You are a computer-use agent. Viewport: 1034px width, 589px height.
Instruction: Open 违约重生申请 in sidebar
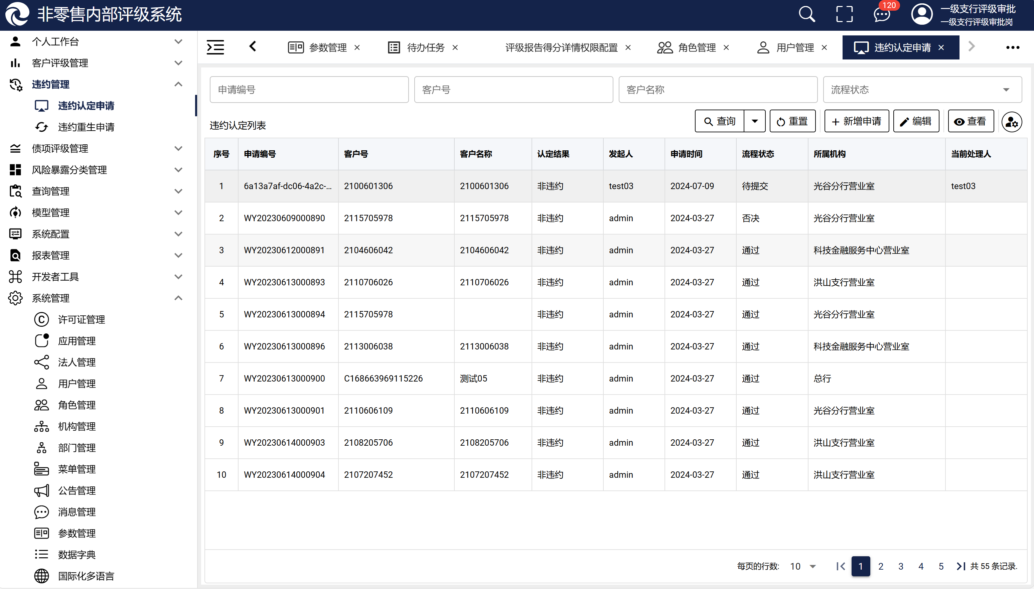(86, 127)
